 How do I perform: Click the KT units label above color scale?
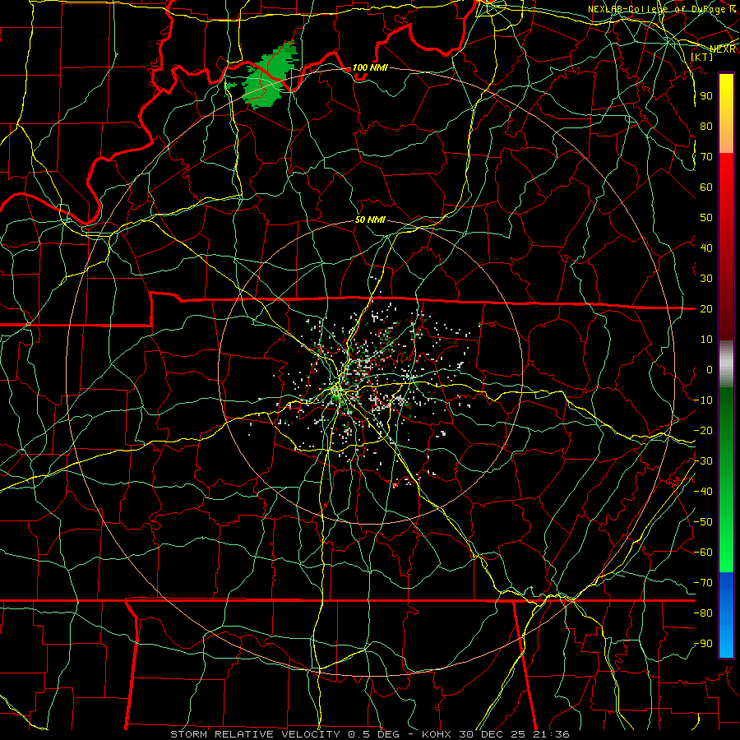click(x=702, y=57)
